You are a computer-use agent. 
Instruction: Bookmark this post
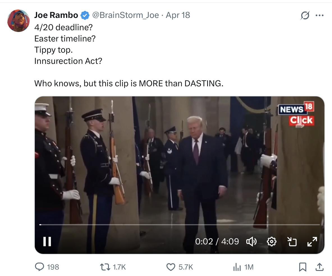pos(303,267)
